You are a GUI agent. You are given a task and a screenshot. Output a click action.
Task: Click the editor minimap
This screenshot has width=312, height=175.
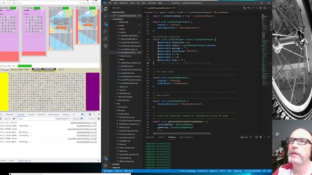point(266,50)
